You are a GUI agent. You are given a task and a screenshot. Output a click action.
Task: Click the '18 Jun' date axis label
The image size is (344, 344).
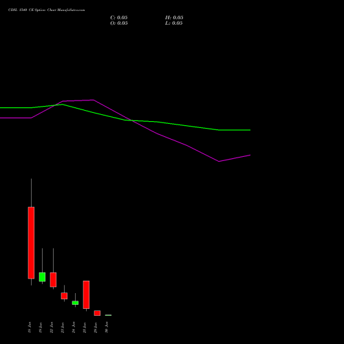(x=30, y=327)
